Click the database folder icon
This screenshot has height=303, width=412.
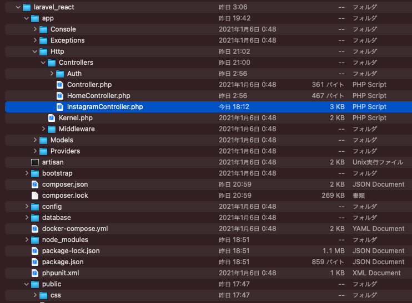pyautogui.click(x=35, y=218)
